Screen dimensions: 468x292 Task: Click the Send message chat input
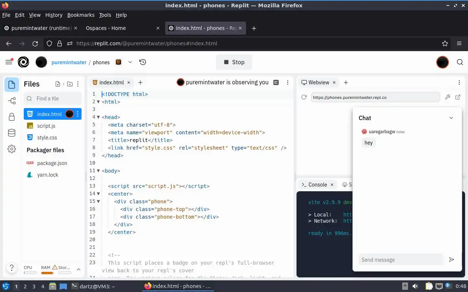(x=401, y=260)
